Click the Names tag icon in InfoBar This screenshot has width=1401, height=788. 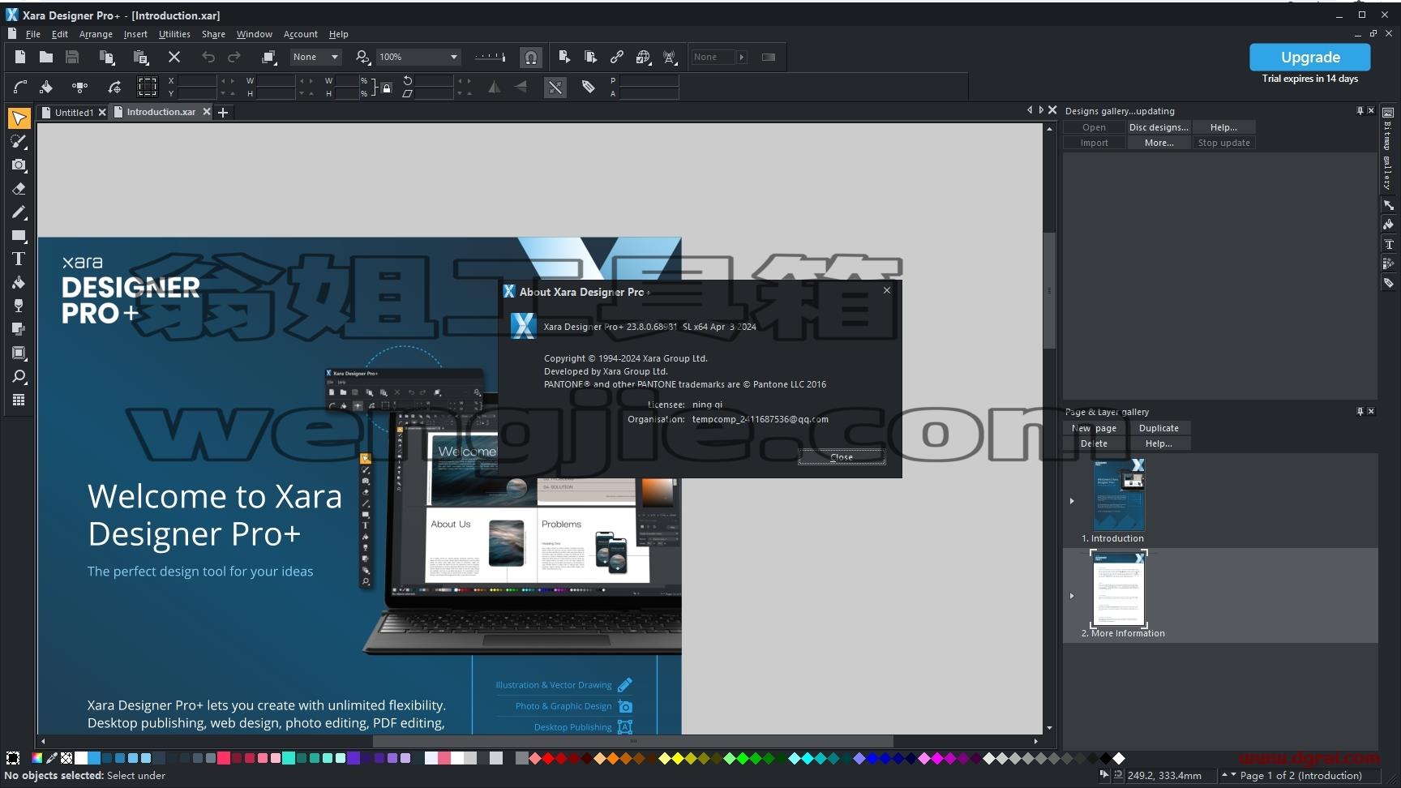point(589,87)
